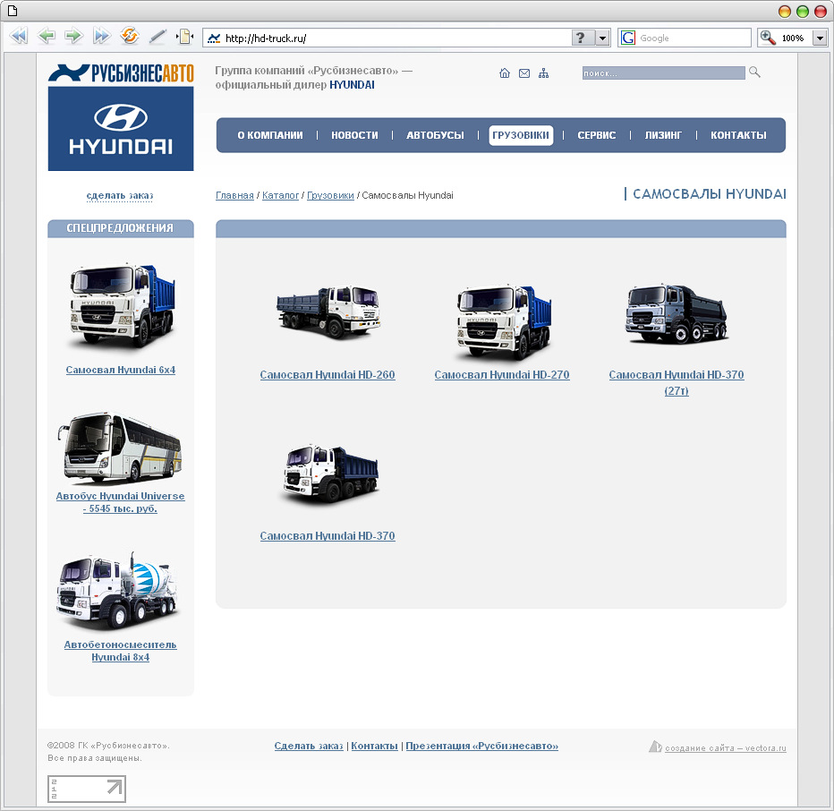Click the СПЕЦПРЕДЛОЖЕНИЯ sidebar header
Viewport: 834px width, 811px height.
tap(121, 228)
